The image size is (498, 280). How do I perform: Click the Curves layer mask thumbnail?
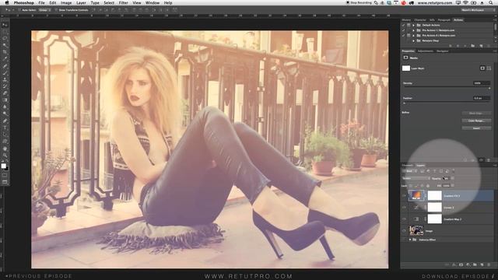click(x=435, y=208)
